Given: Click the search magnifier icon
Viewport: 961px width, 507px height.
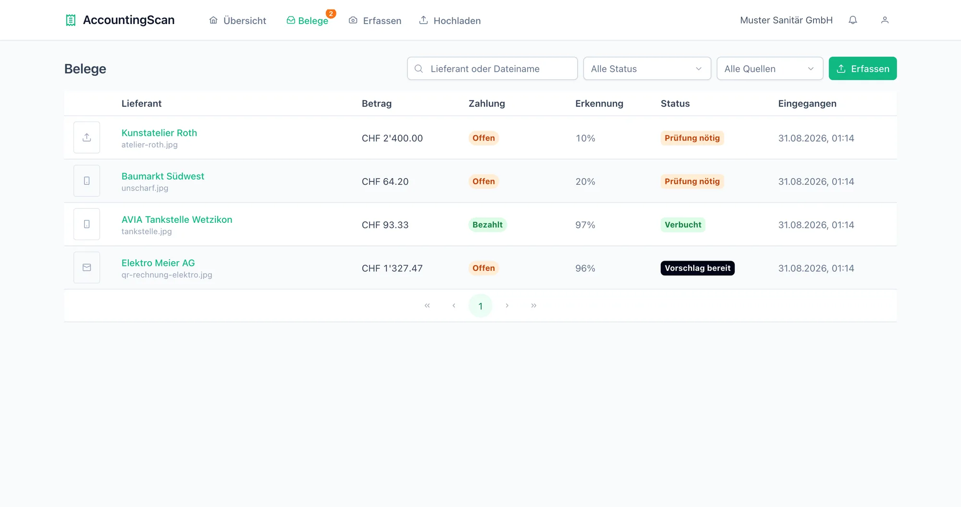Looking at the screenshot, I should pyautogui.click(x=419, y=69).
